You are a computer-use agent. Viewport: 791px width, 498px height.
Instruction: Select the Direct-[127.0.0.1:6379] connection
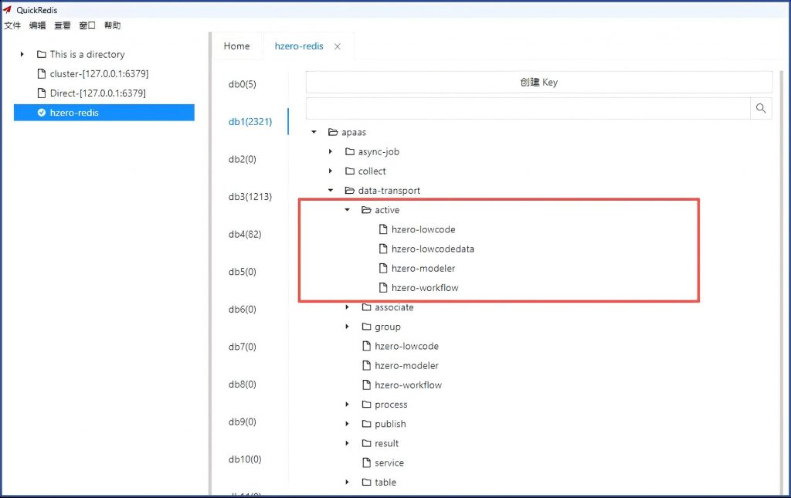97,93
